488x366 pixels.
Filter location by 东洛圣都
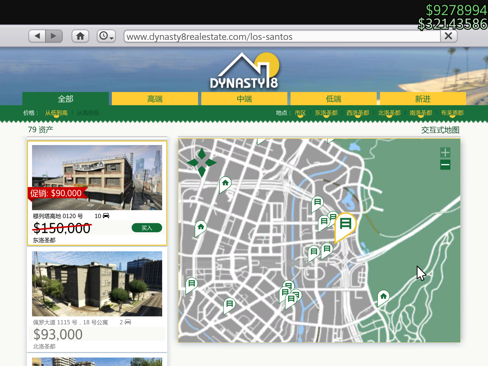pyautogui.click(x=326, y=113)
